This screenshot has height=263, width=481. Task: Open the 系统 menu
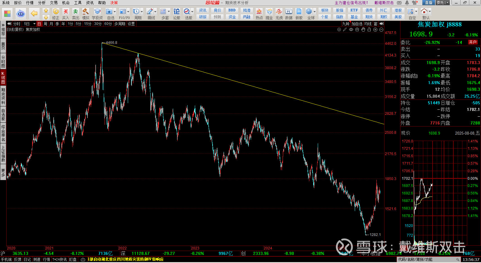click(6, 3)
